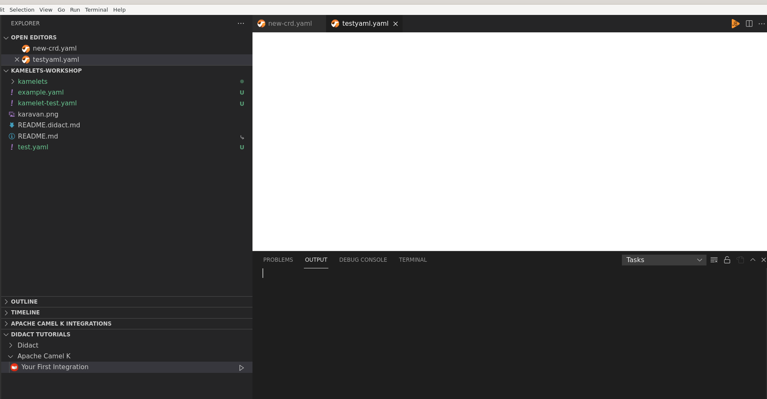Close the testyaml.yaml editor tab
767x399 pixels.
point(395,24)
